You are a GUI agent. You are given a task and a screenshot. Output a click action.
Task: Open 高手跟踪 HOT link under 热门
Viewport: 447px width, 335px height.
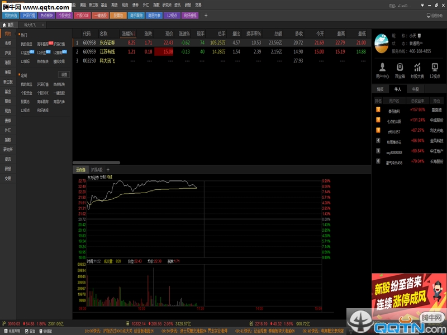pos(45,44)
